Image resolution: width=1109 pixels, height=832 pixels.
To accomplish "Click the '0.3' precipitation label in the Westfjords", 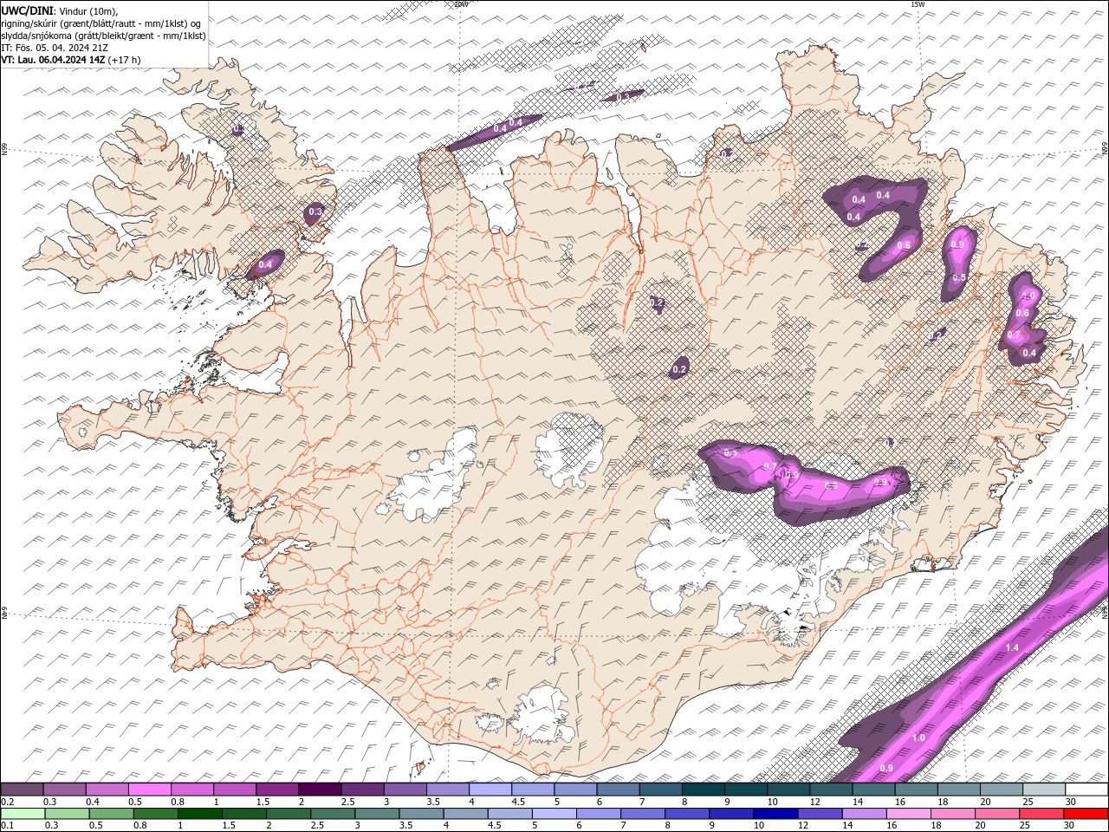I will click(315, 211).
